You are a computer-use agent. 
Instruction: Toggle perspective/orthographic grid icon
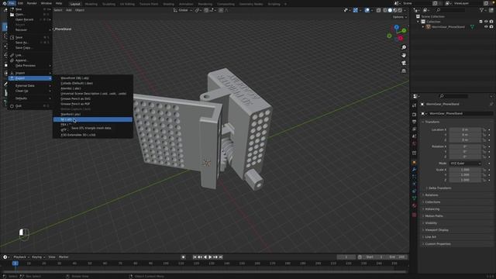point(404,71)
